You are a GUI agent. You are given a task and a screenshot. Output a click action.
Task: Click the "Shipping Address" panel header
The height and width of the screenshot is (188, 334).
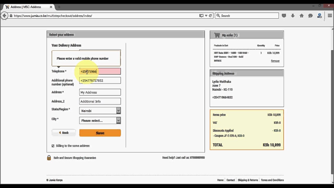coord(247,73)
